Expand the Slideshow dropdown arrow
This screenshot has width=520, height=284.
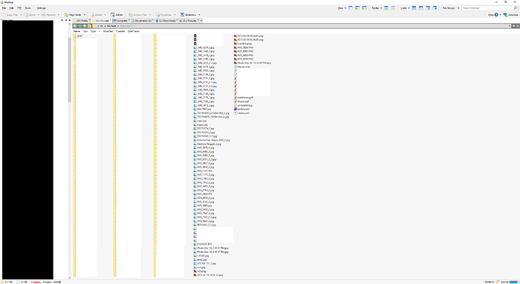coord(199,15)
